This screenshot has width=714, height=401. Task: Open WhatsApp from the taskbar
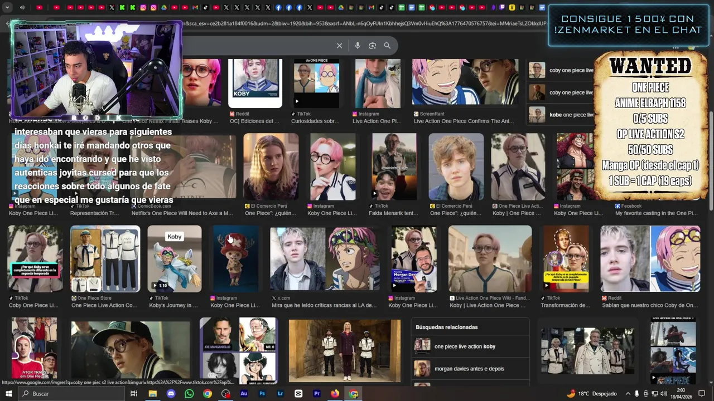[x=189, y=394]
